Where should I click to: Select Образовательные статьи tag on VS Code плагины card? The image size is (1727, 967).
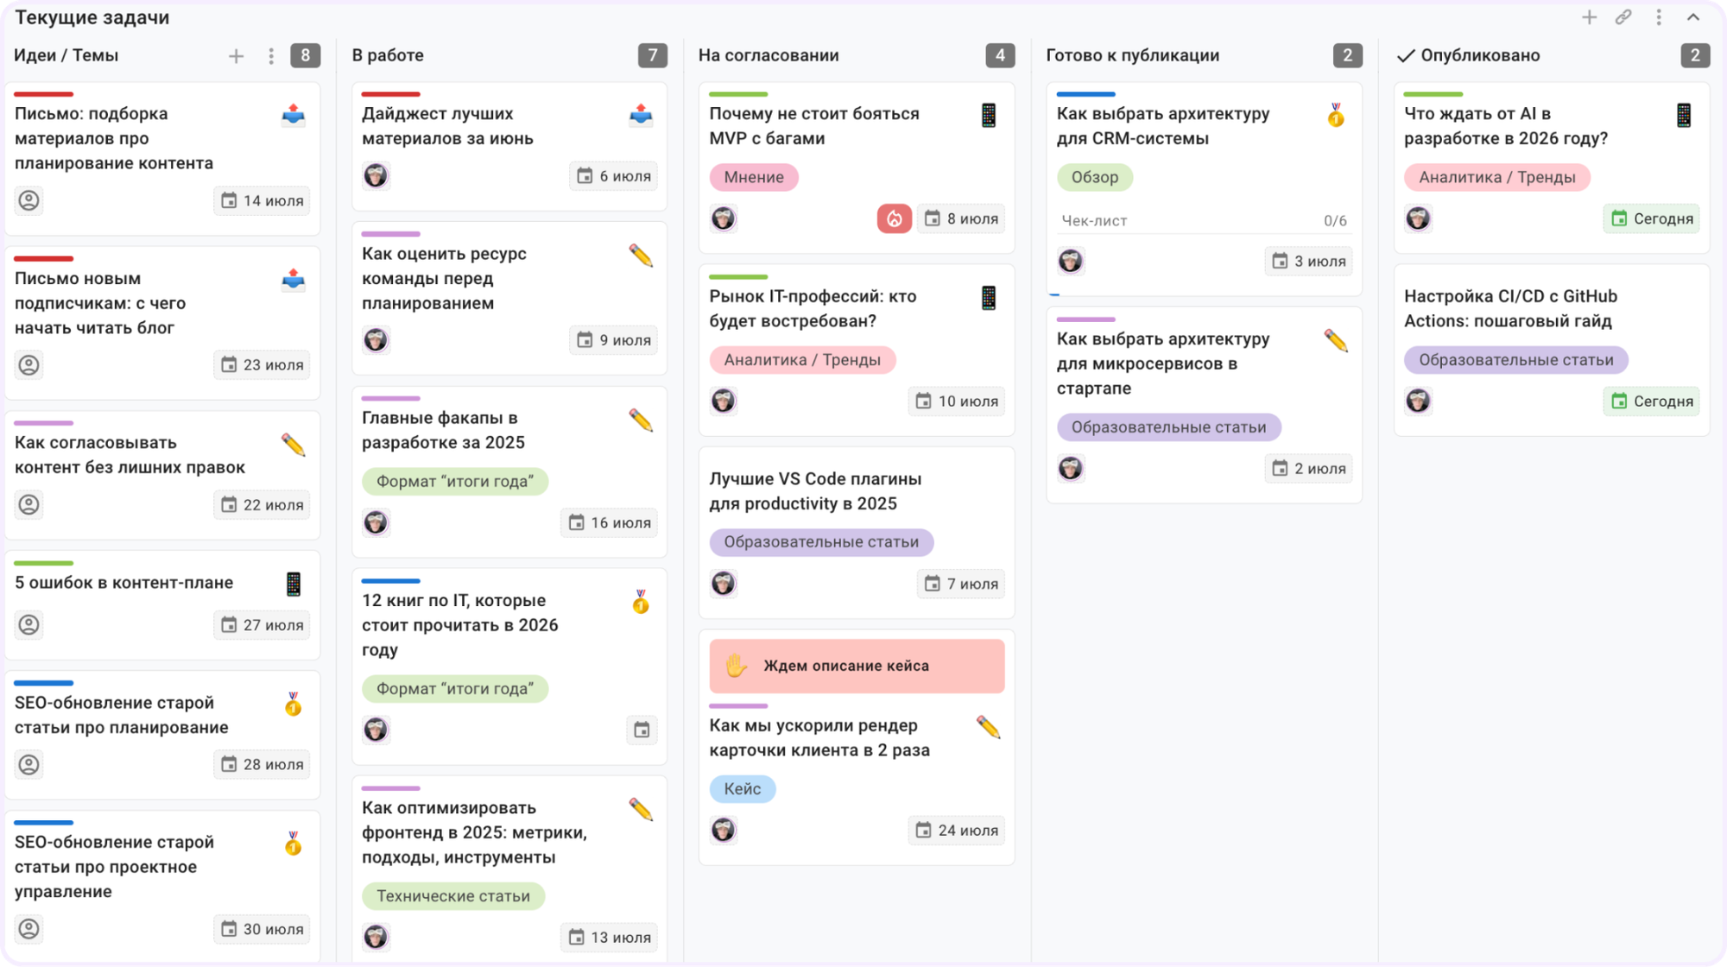click(x=821, y=542)
